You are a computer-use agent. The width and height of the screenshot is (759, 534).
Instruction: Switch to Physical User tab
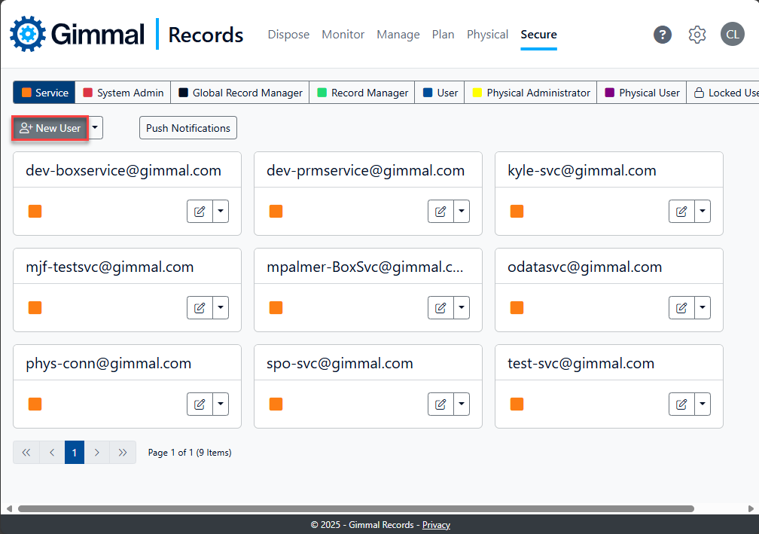click(642, 93)
